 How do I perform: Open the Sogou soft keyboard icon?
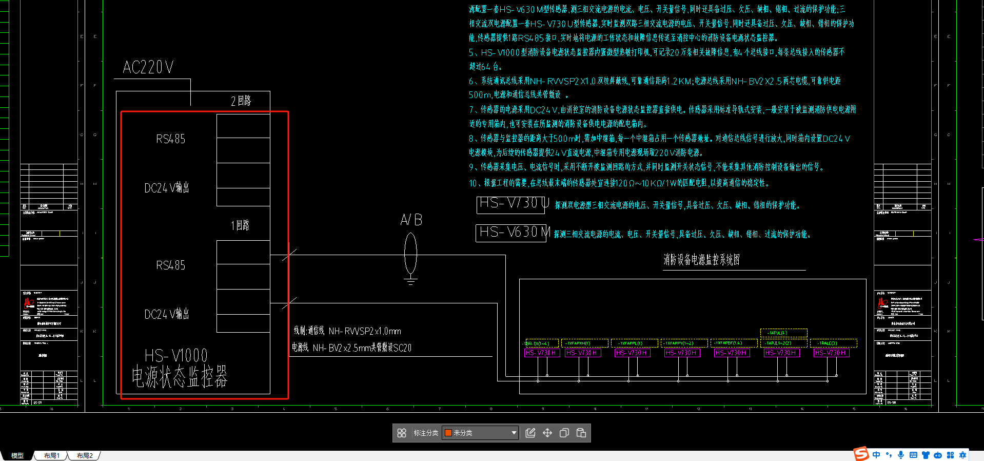coord(913,455)
